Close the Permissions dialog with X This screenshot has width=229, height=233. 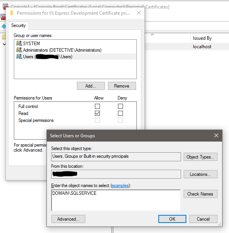click(139, 13)
